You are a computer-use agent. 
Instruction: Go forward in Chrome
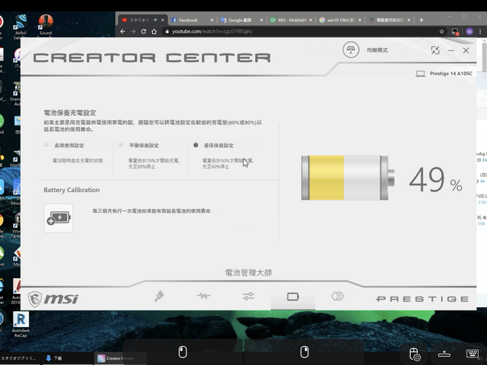coord(133,31)
